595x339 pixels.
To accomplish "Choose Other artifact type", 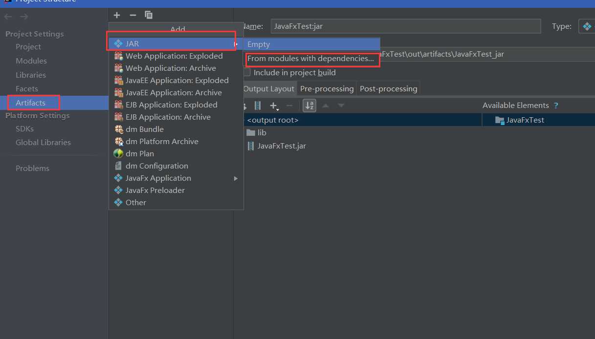I will [x=176, y=202].
